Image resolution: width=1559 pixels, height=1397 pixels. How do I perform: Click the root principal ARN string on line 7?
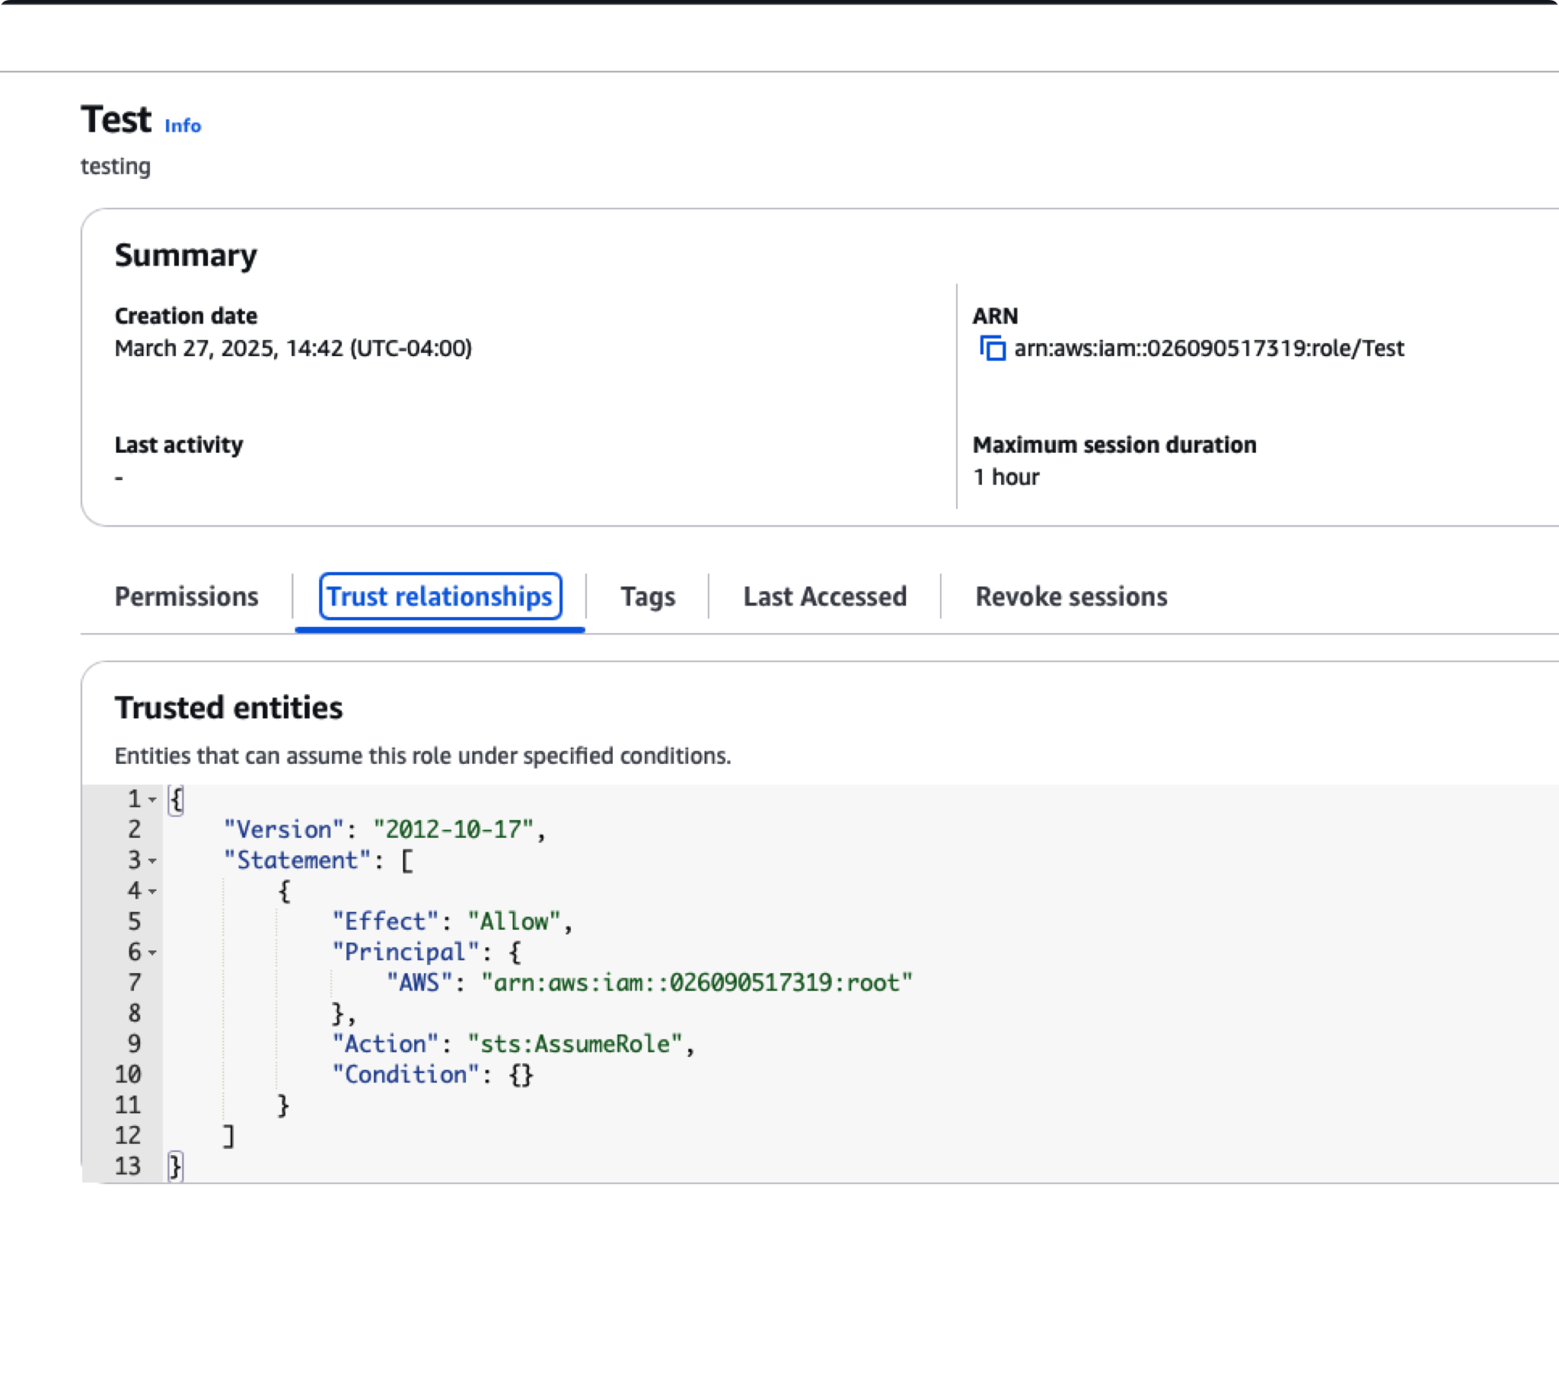pos(697,983)
